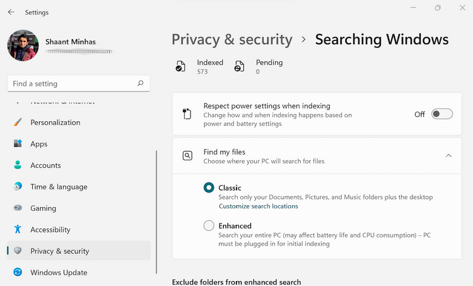Open the Windows Update settings page
Screen dimensions: 473x286
click(x=59, y=273)
